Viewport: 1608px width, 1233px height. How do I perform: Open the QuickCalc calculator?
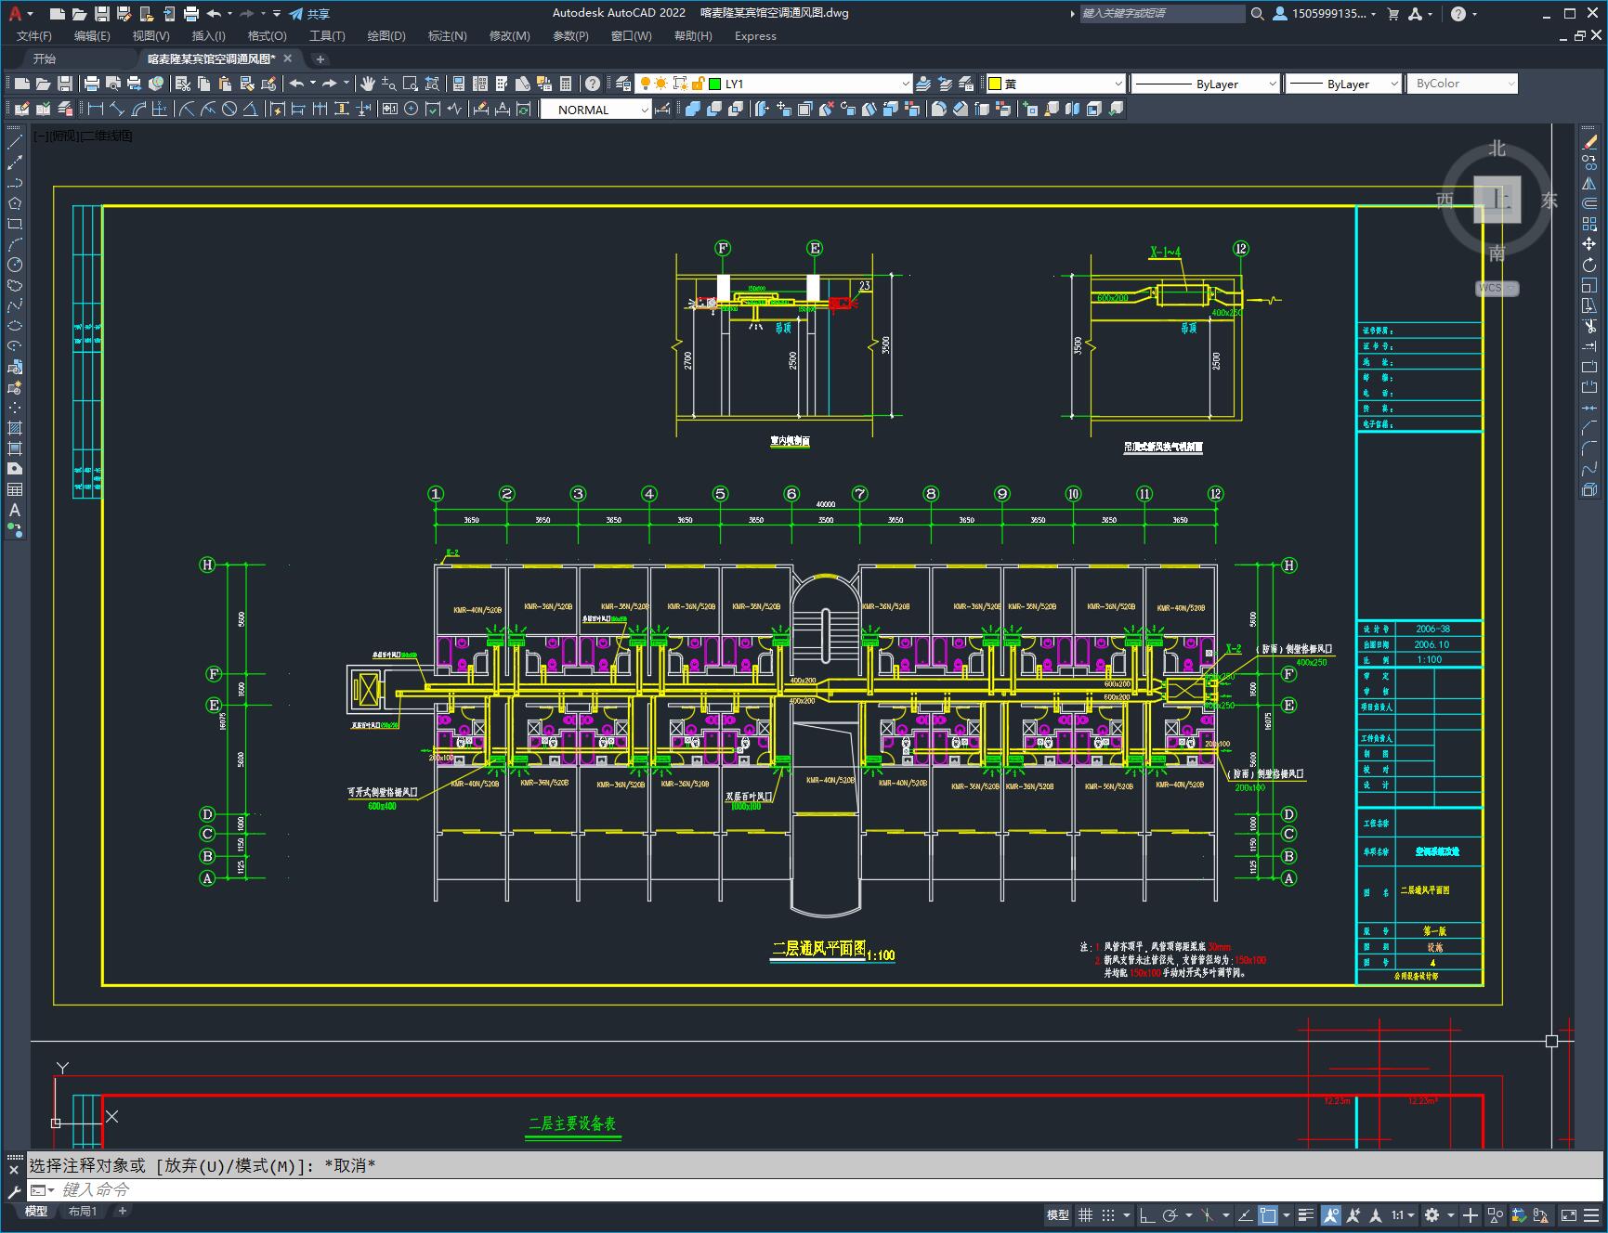(x=566, y=84)
